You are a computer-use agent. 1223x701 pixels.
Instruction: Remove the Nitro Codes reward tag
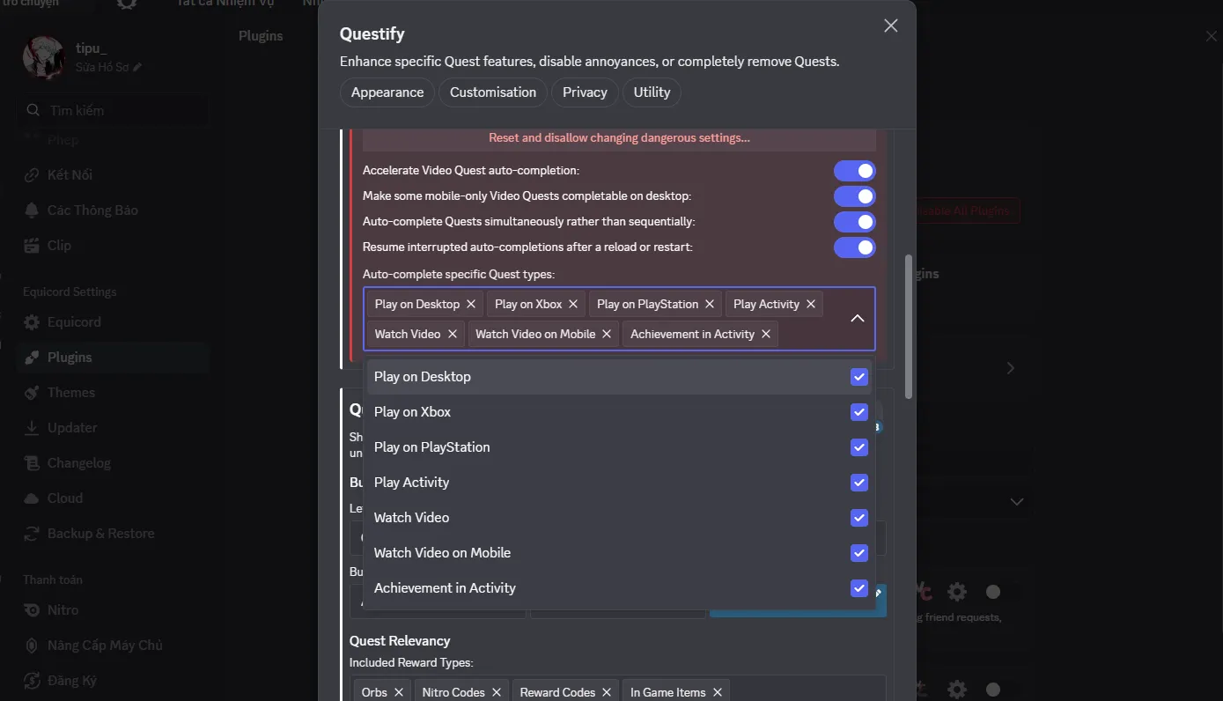coord(497,692)
